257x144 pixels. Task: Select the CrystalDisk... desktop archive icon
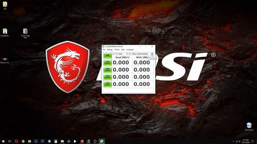[5, 32]
